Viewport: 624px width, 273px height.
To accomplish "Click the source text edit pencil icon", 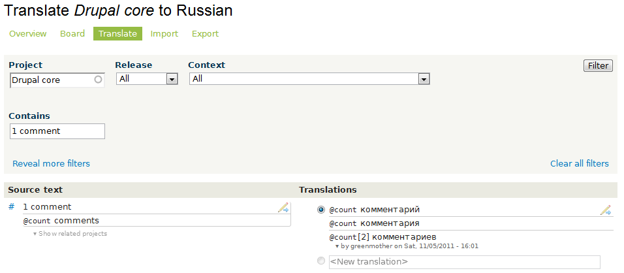I will pyautogui.click(x=283, y=208).
